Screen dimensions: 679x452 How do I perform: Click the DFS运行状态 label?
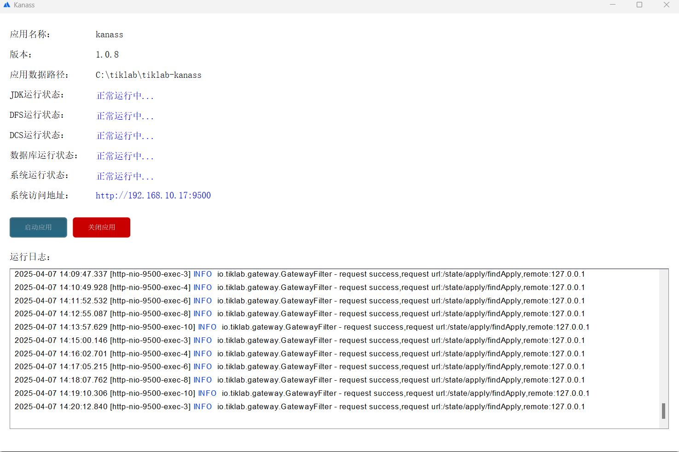[37, 115]
